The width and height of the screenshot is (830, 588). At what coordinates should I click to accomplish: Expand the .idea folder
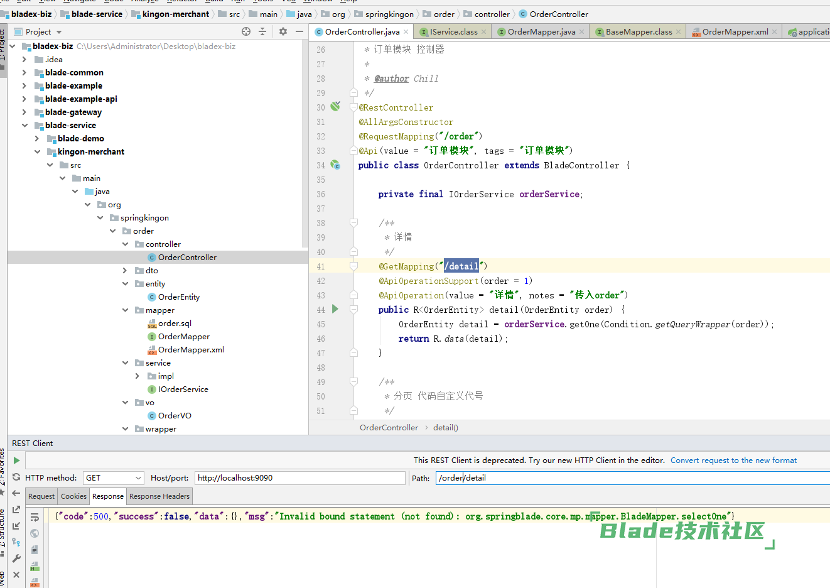click(24, 59)
